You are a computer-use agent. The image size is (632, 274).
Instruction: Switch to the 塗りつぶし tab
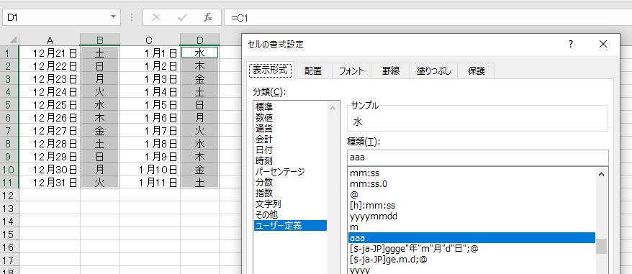pos(434,71)
